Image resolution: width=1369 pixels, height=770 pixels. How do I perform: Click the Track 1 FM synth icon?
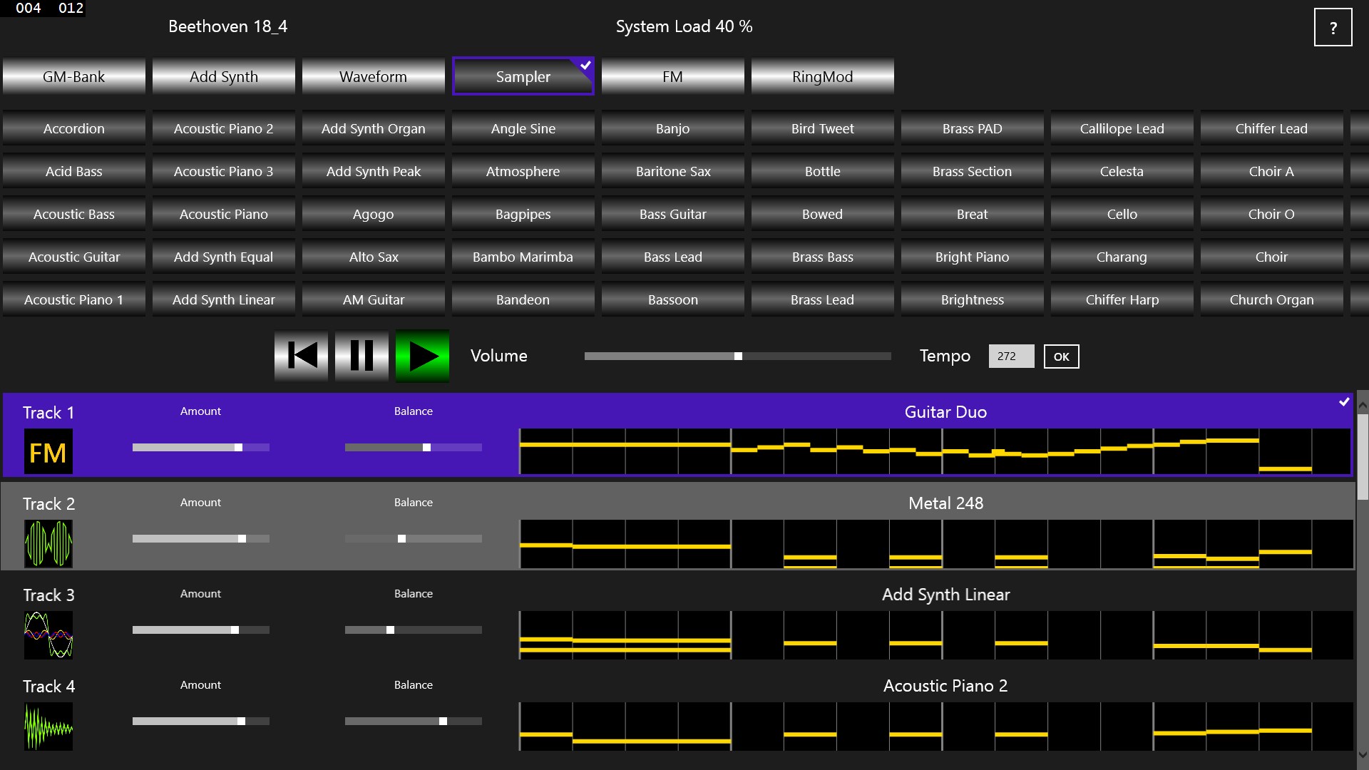point(48,452)
